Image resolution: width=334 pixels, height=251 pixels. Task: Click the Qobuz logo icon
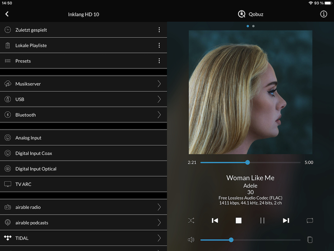point(242,14)
